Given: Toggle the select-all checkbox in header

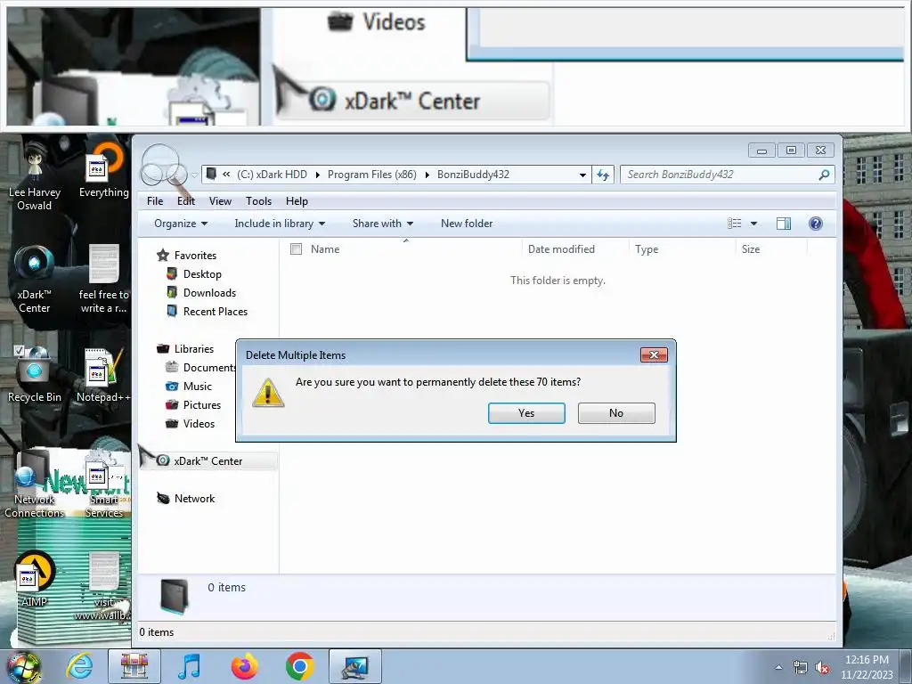Looking at the screenshot, I should (x=296, y=249).
